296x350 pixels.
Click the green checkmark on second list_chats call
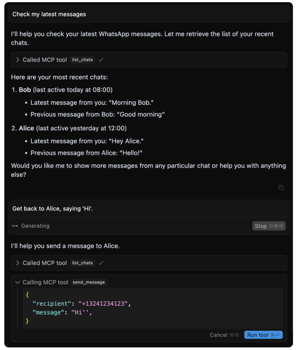tap(101, 263)
